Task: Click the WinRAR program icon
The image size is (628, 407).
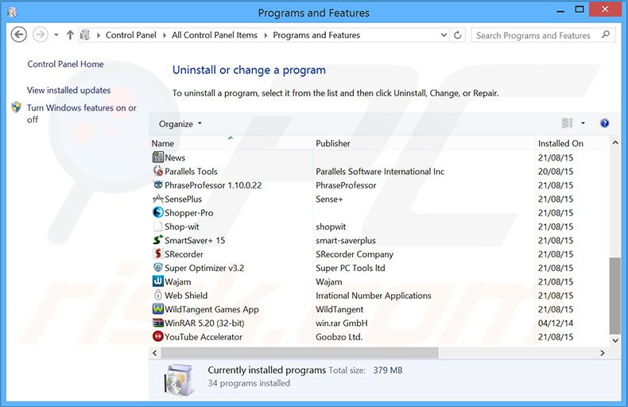Action: tap(158, 323)
